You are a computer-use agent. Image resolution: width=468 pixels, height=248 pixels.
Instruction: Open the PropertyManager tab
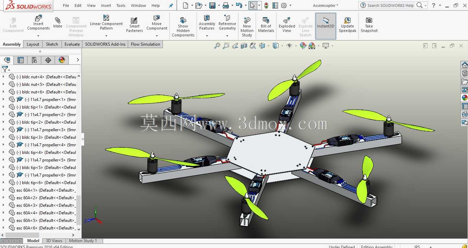21,60
